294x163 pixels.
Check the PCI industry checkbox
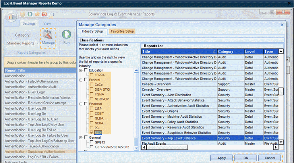click(x=92, y=127)
